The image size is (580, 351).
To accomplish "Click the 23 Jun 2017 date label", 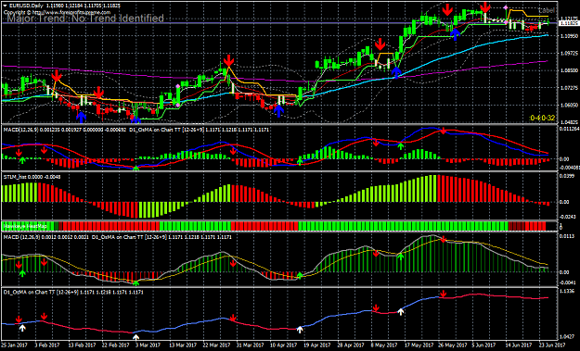I will click(x=552, y=345).
